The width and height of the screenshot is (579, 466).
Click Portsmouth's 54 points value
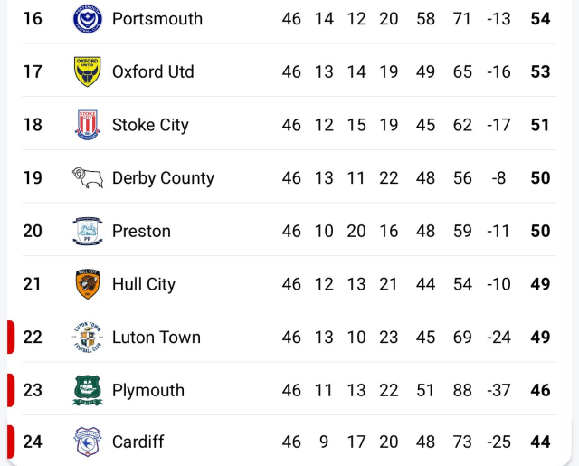point(540,19)
